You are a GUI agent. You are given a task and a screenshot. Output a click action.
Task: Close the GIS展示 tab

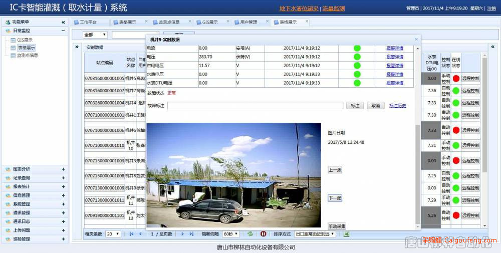[x=228, y=22]
